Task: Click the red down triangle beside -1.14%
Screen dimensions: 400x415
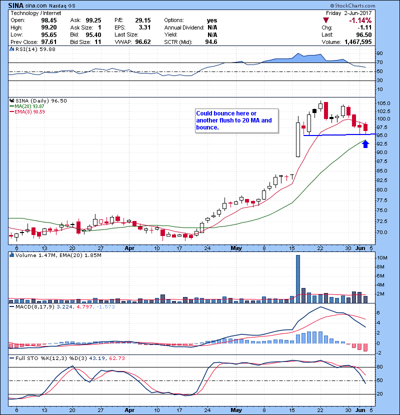Action: 326,20
